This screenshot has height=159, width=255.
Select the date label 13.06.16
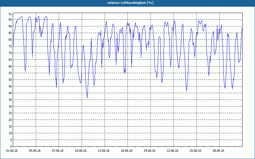pyautogui.click(x=104, y=151)
